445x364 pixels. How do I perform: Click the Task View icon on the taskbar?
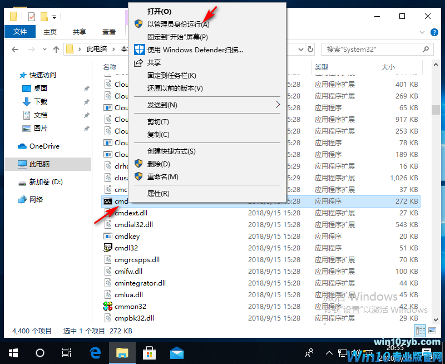pos(66,352)
